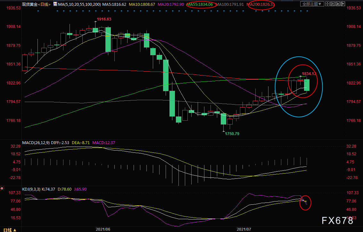This screenshot has width=363, height=232.
Task: Click the 1750.79 low price label
Action: [x=232, y=134]
